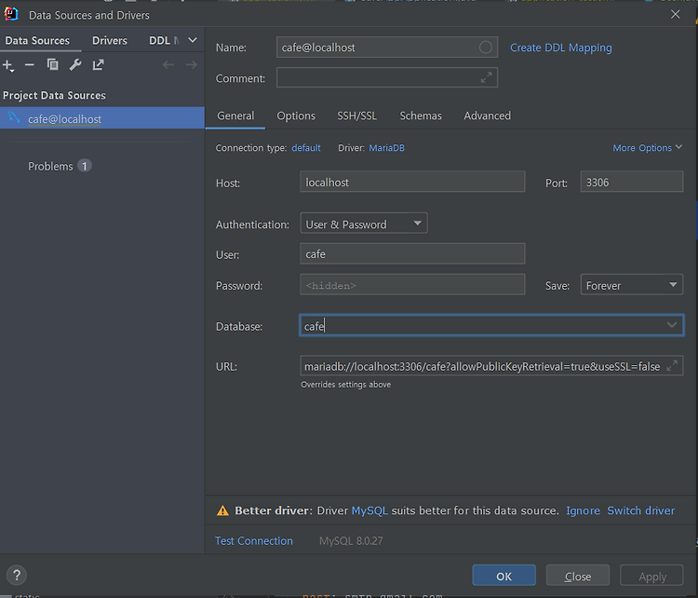The height and width of the screenshot is (598, 698).
Task: Select the General tab
Action: point(235,116)
